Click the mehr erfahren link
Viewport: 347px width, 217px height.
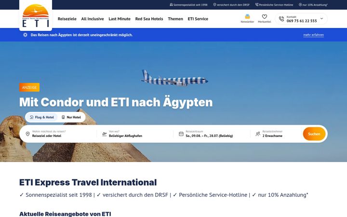(314, 35)
